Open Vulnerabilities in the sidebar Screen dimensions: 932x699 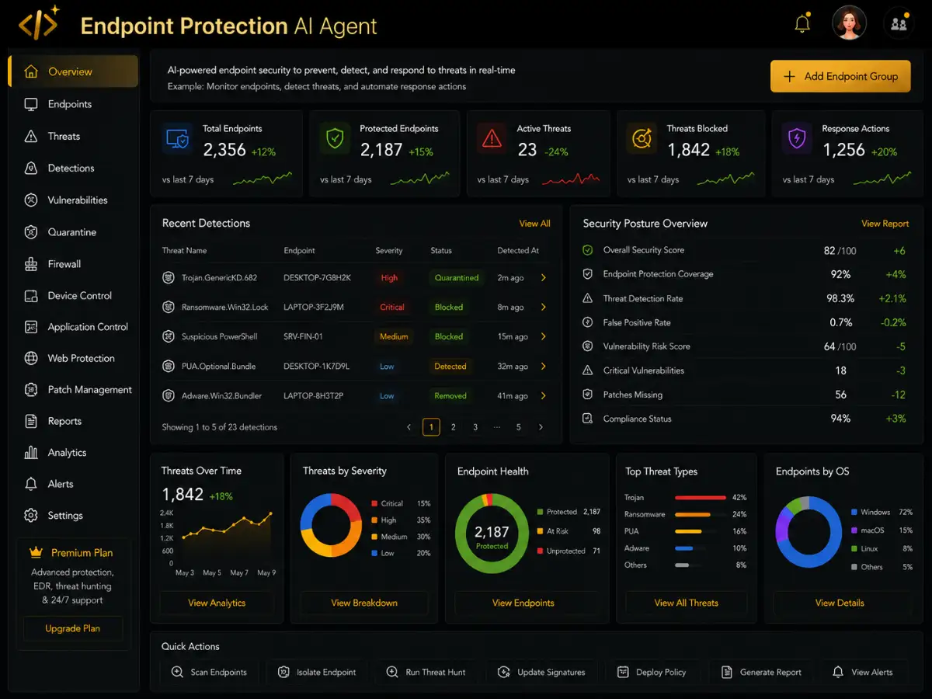pos(73,200)
